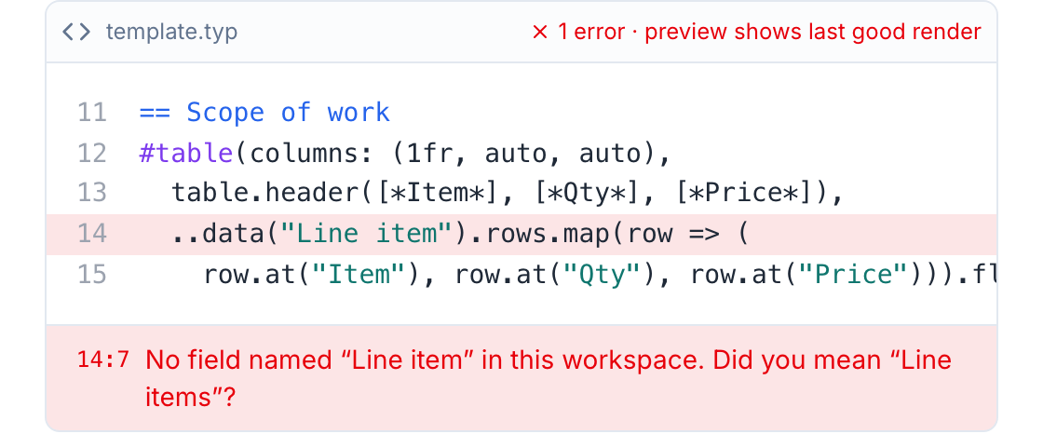This screenshot has height=434, width=1043.
Task: Click line number 13 in gutter
Action: [x=92, y=193]
